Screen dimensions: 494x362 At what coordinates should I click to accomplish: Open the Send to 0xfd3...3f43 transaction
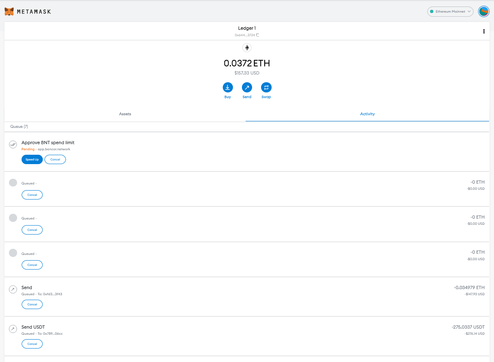(247, 297)
